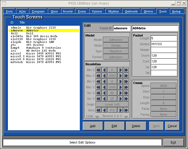Click the Packet Down field showing 129
Image resolution: width=188 pixels, height=149 pixels.
(164, 56)
